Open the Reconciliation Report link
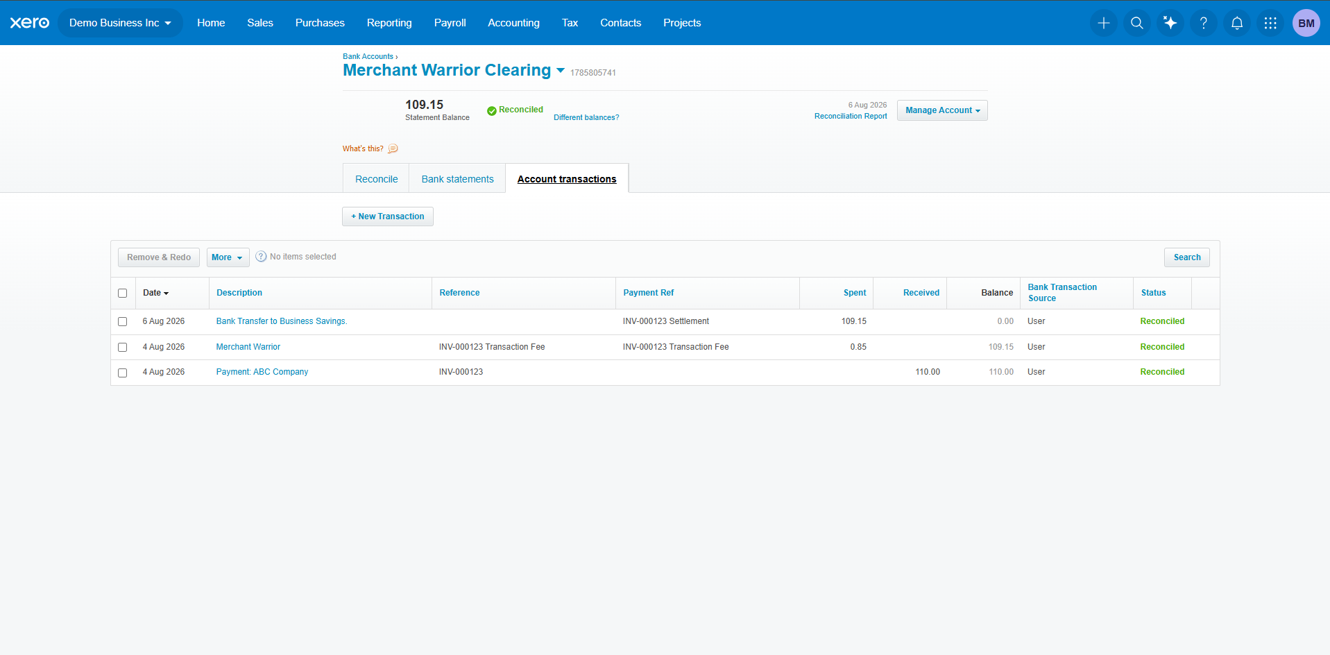Screen dimensions: 1330x655 (851, 117)
